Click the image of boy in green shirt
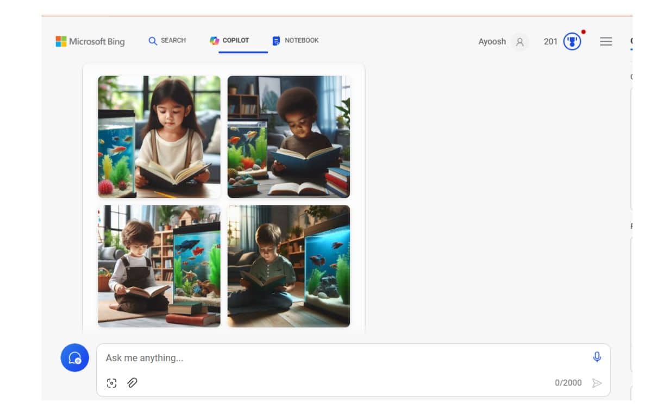This screenshot has width=652, height=415. click(x=289, y=266)
